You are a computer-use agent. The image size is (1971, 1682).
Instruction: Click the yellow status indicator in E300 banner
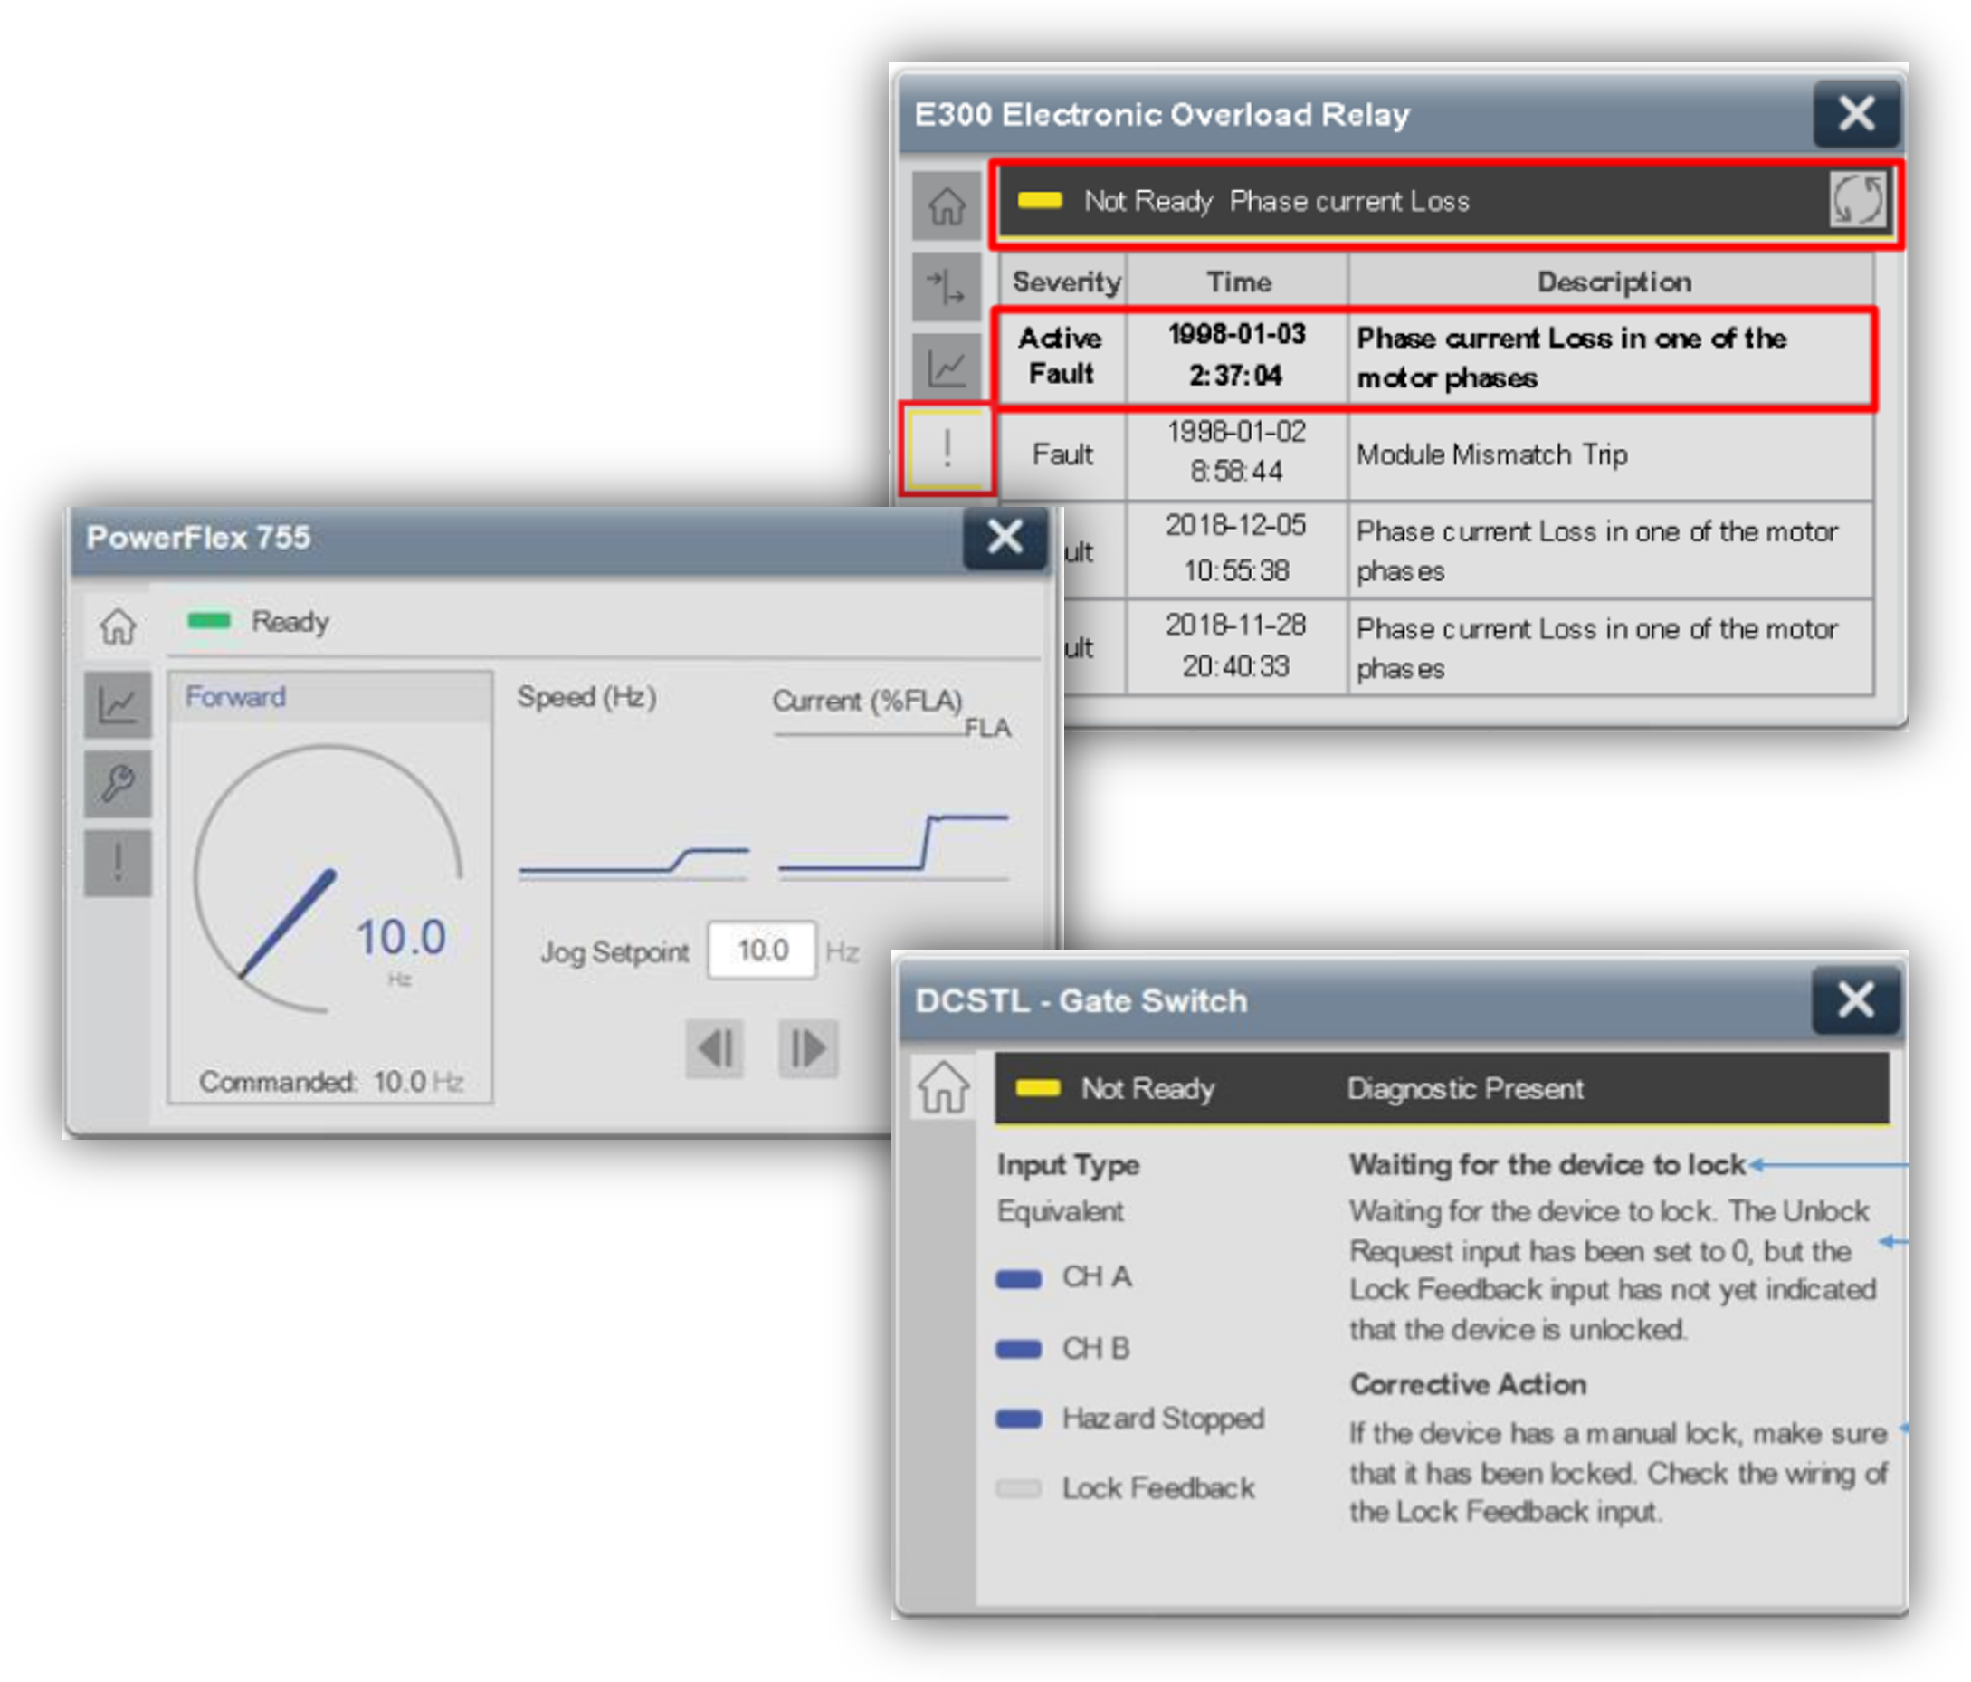pos(1040,201)
